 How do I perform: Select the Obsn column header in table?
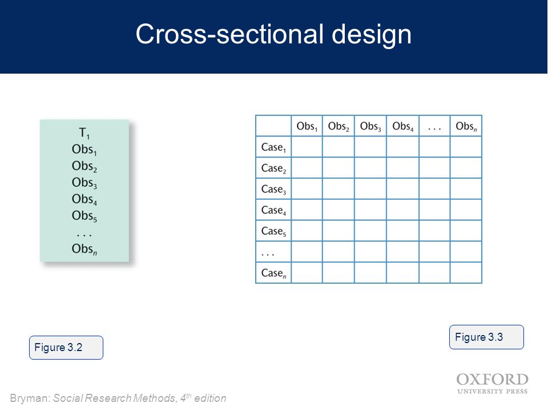(466, 126)
